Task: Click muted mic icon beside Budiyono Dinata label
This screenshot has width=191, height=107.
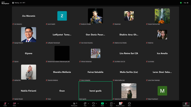Action: [x=80, y=24]
